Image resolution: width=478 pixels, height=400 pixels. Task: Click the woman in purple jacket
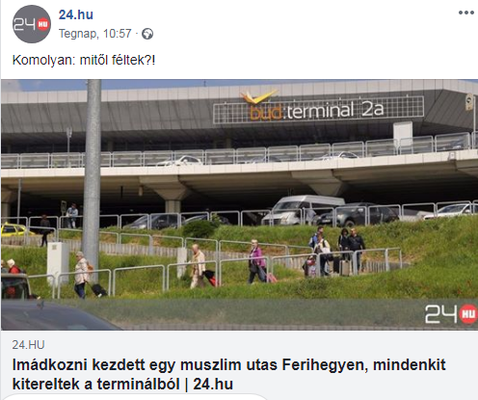pyautogui.click(x=257, y=261)
